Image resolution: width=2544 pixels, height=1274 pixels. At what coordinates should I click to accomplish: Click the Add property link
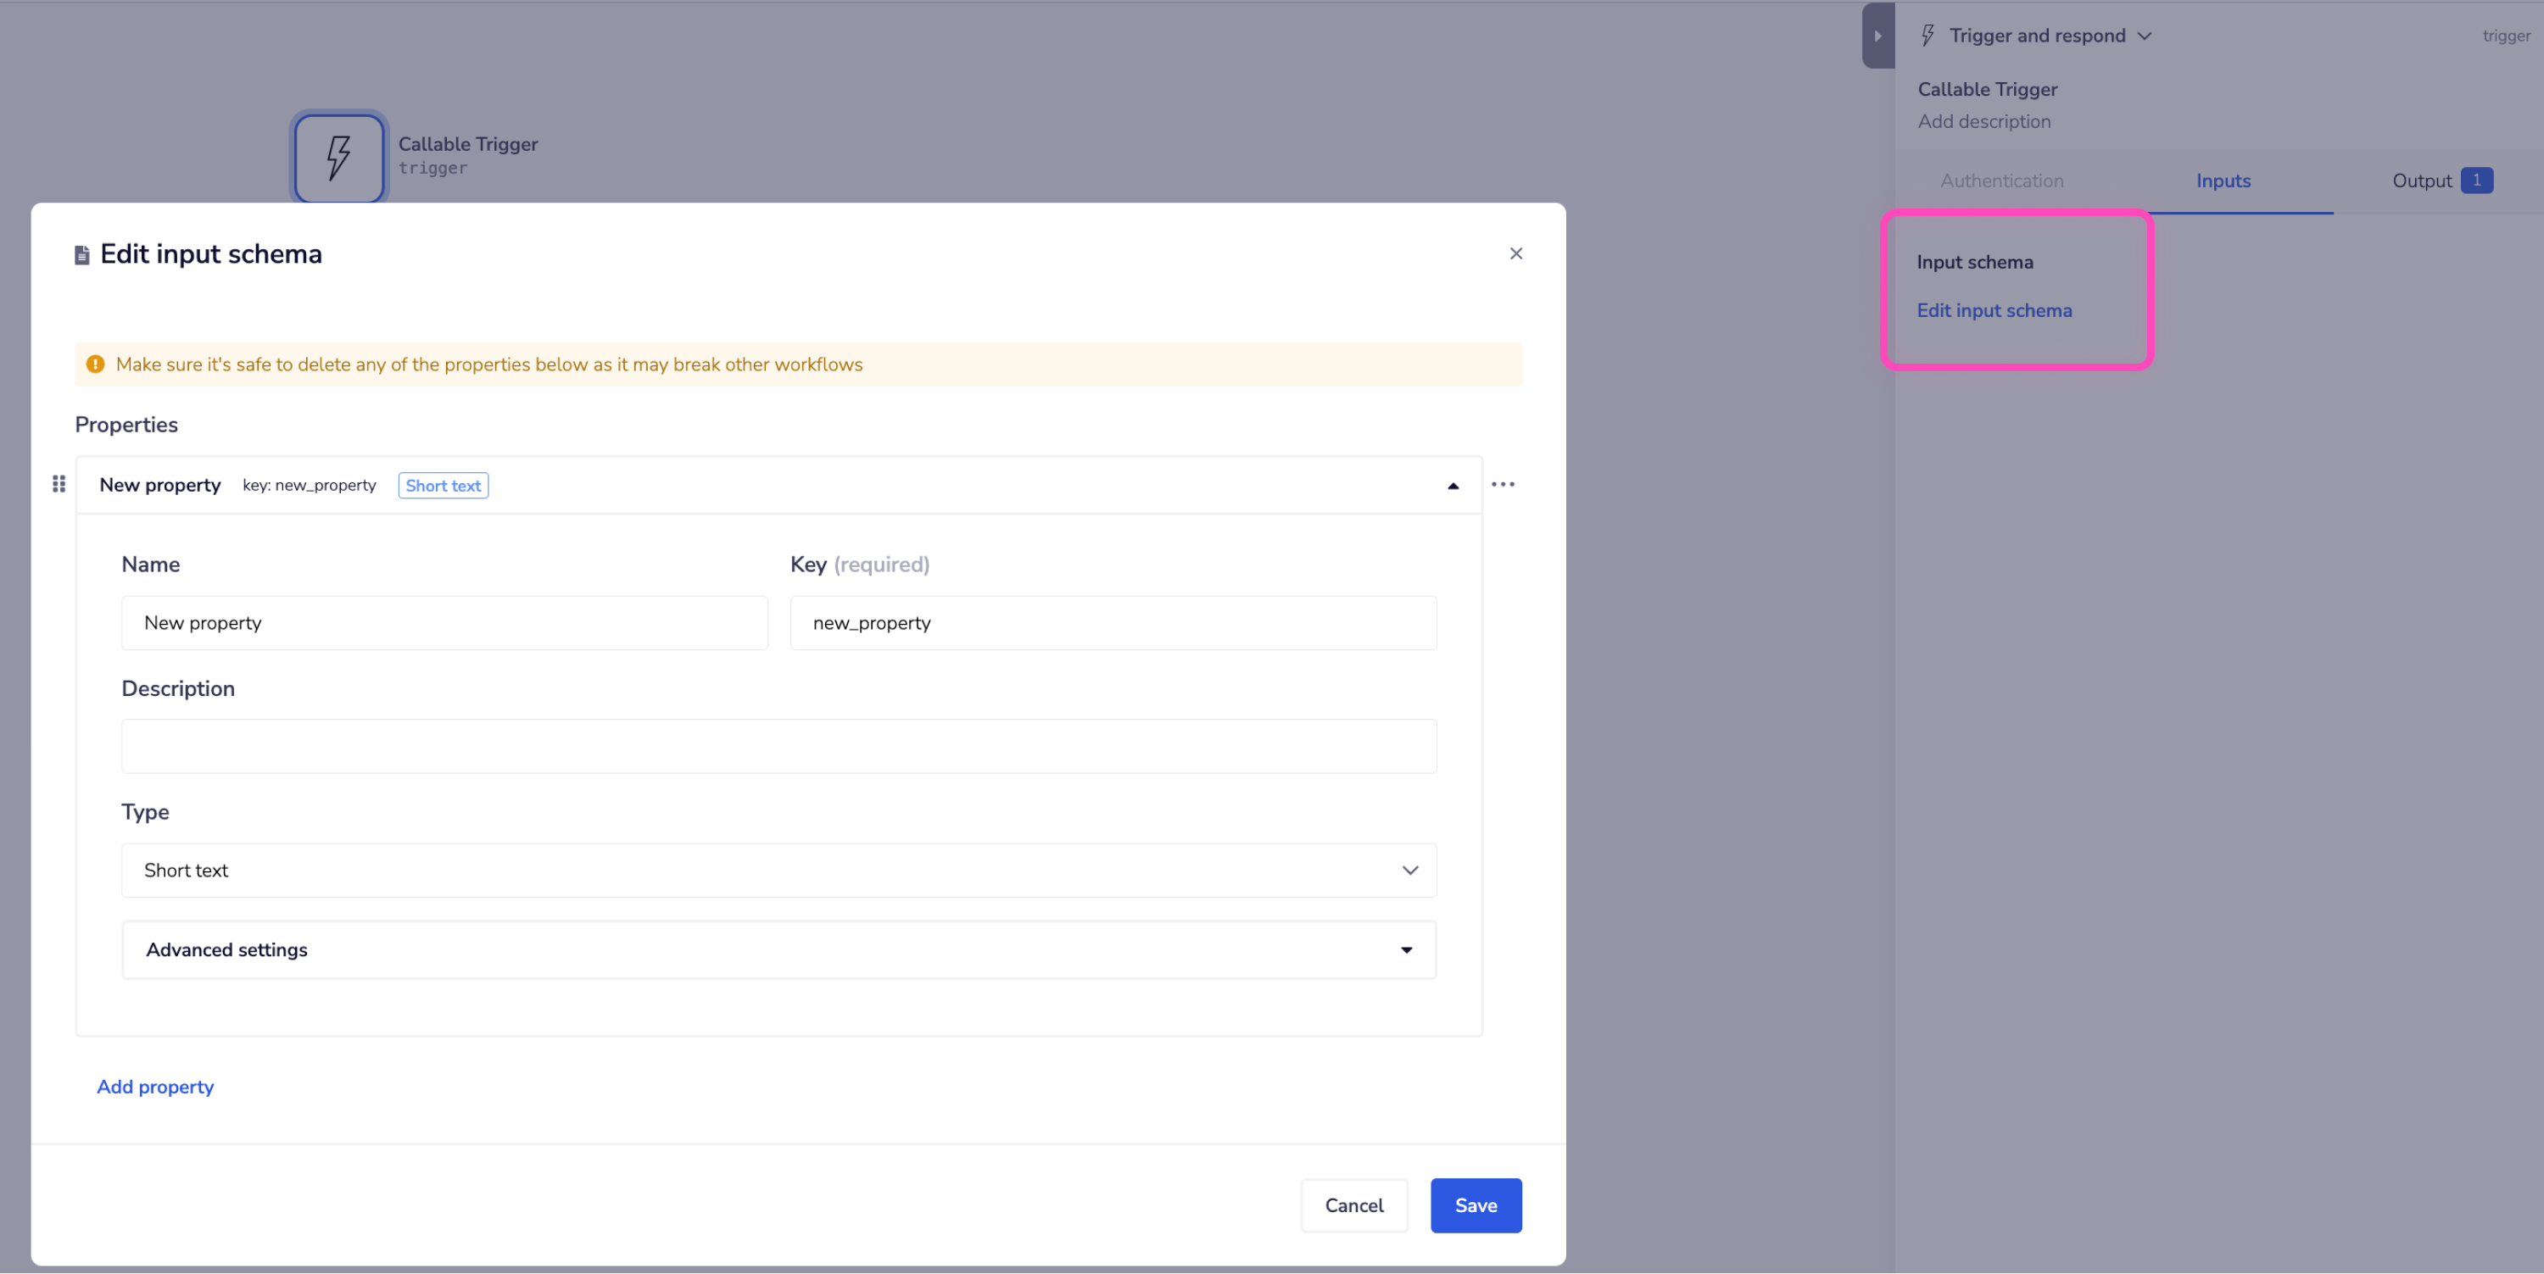(x=155, y=1086)
